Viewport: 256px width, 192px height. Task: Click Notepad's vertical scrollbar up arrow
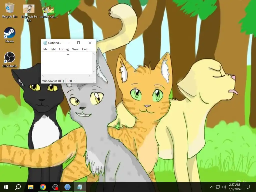pyautogui.click(x=94, y=54)
